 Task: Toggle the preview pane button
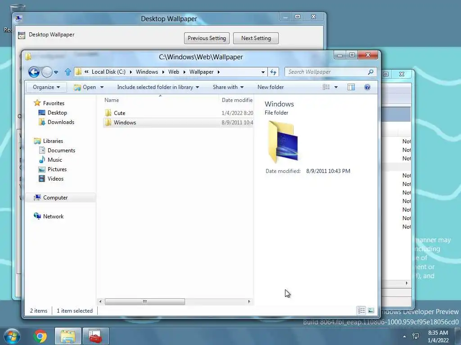[351, 87]
